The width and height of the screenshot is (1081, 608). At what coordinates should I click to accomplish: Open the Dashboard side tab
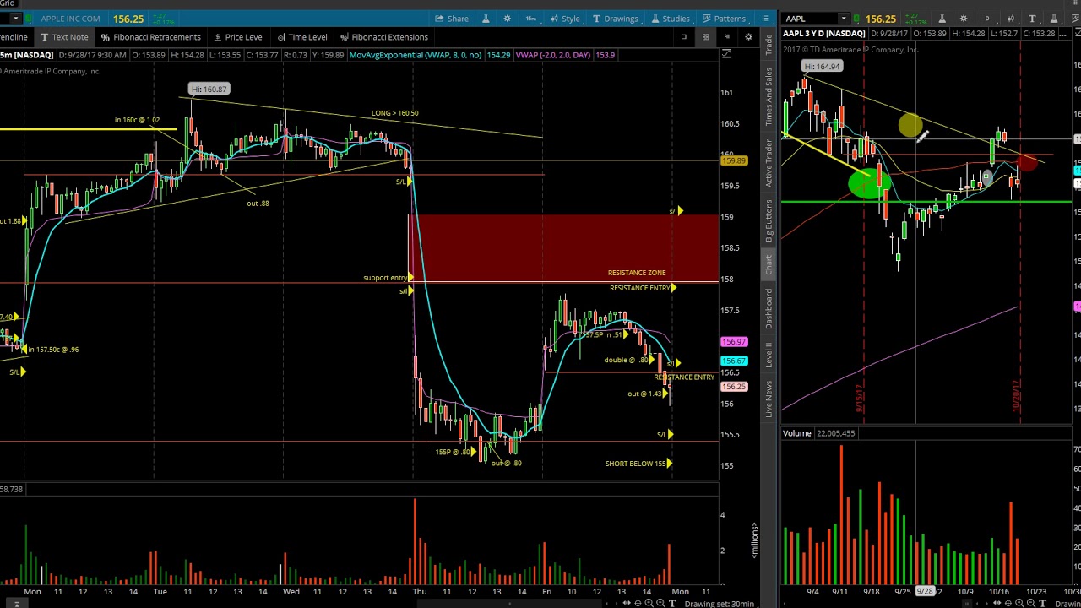(769, 309)
